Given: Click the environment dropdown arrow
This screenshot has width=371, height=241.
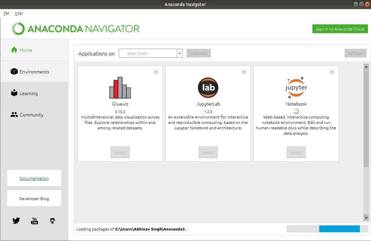Looking at the screenshot, I should (x=180, y=53).
